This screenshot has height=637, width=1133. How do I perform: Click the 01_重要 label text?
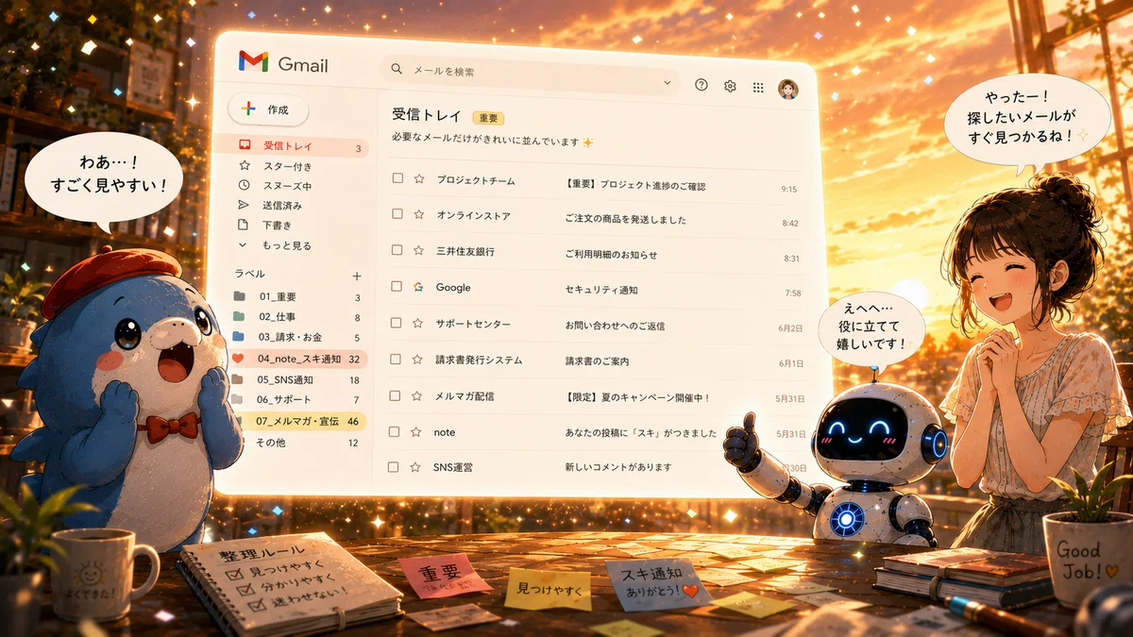click(x=278, y=297)
